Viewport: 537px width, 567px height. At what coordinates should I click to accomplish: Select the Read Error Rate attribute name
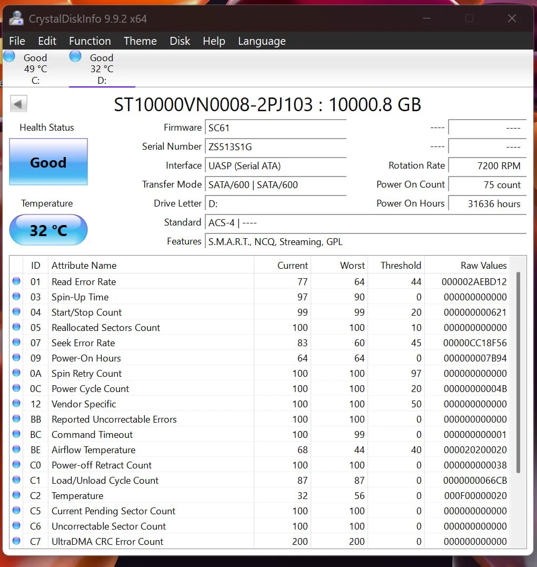84,282
